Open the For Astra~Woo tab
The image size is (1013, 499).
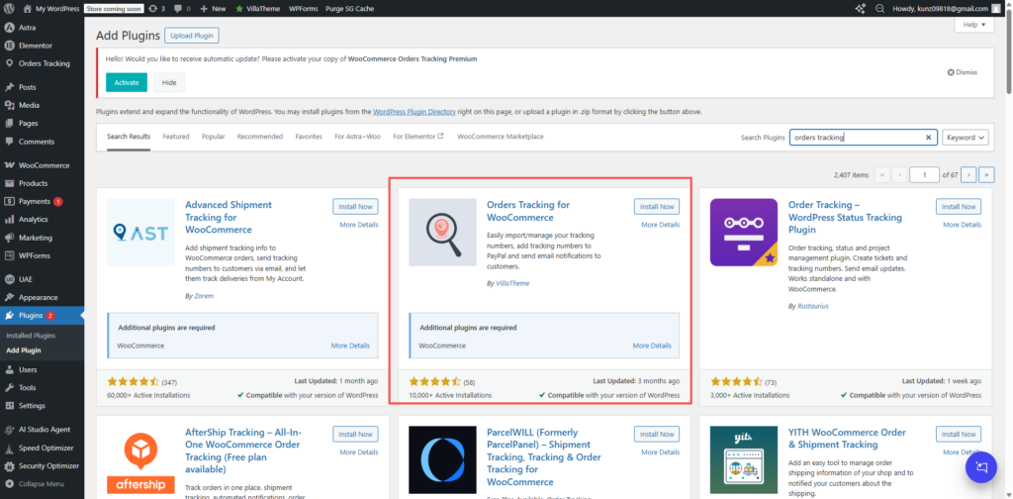[x=357, y=137]
